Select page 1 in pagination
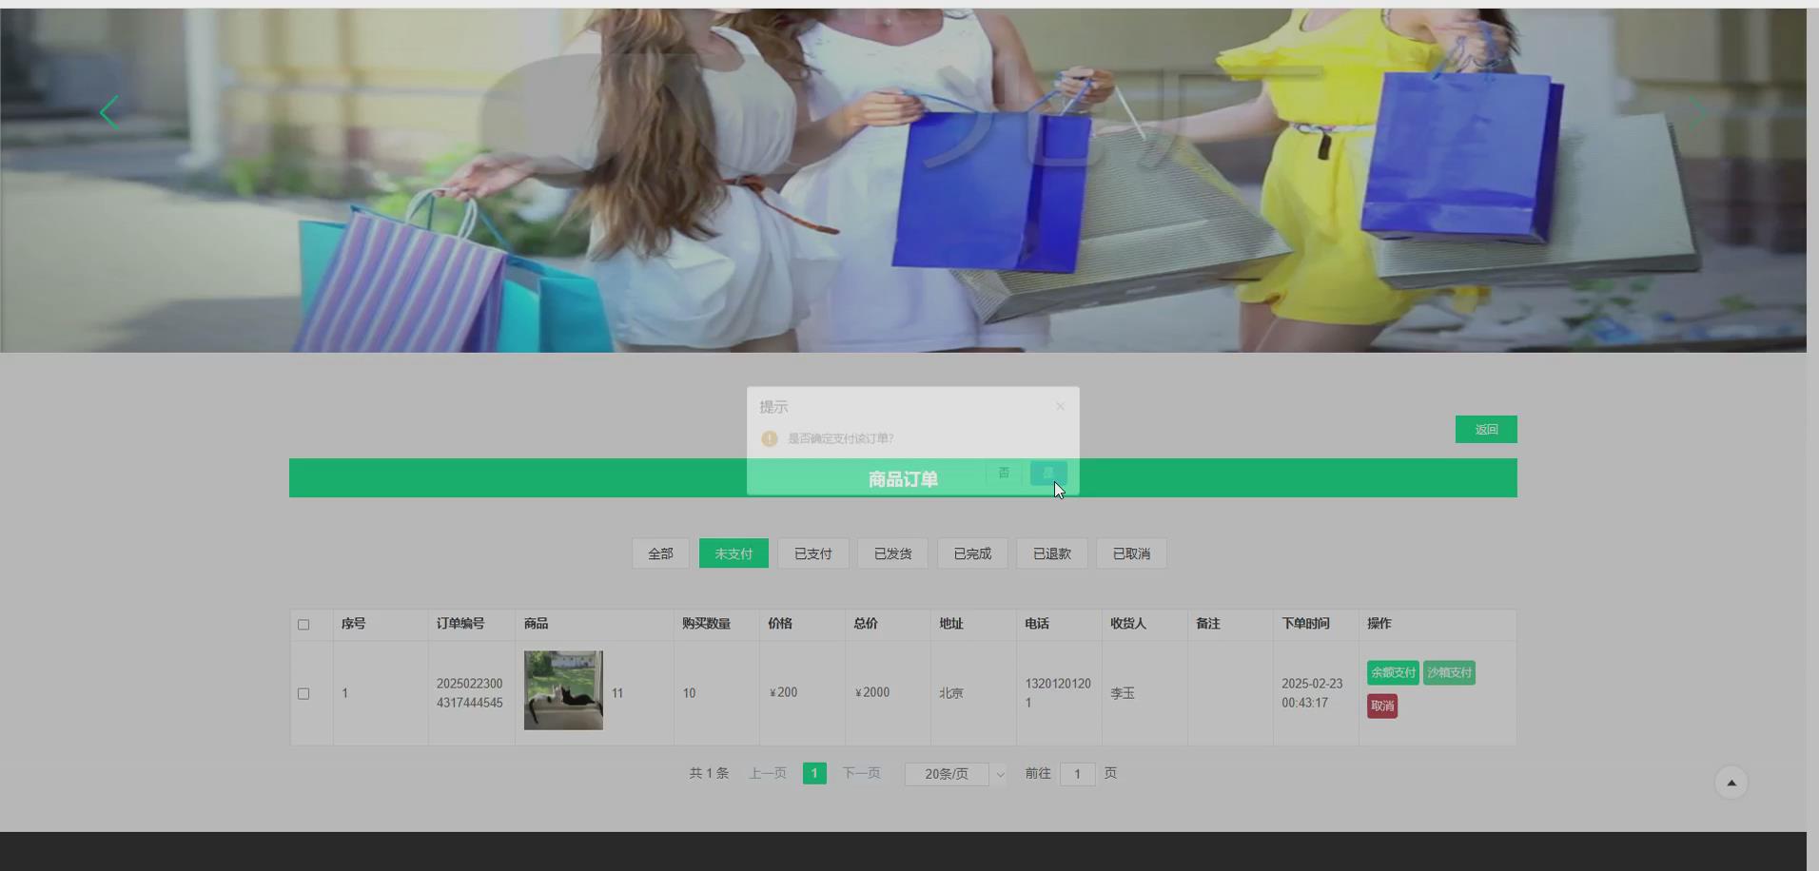This screenshot has height=871, width=1819. 814,773
